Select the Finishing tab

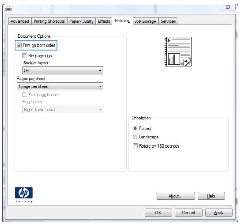coord(122,21)
